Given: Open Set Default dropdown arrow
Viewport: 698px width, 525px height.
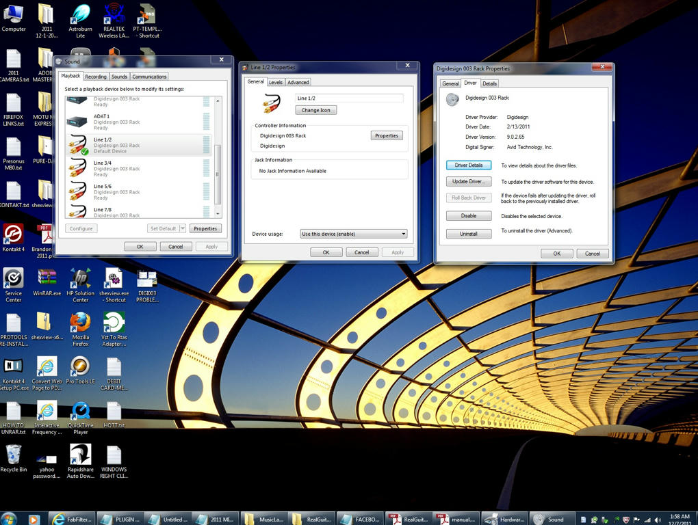Looking at the screenshot, I should pos(183,228).
